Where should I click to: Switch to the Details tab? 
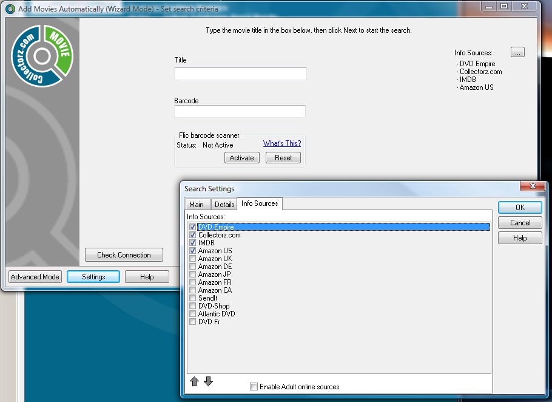click(224, 205)
